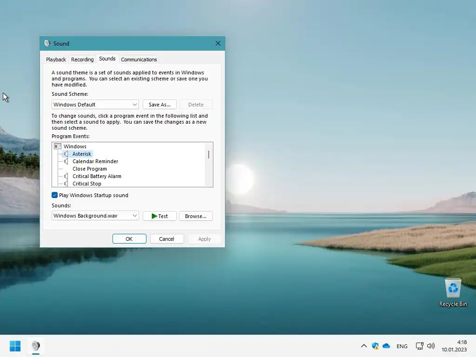Select the Critical Battery Alarm event
This screenshot has width=476, height=357.
[x=97, y=176]
